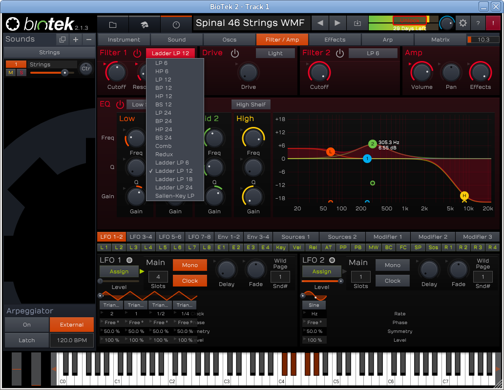Select EQ node L on graph

[x=331, y=152]
